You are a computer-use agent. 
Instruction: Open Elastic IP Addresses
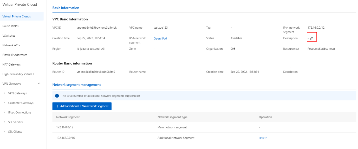(15, 55)
